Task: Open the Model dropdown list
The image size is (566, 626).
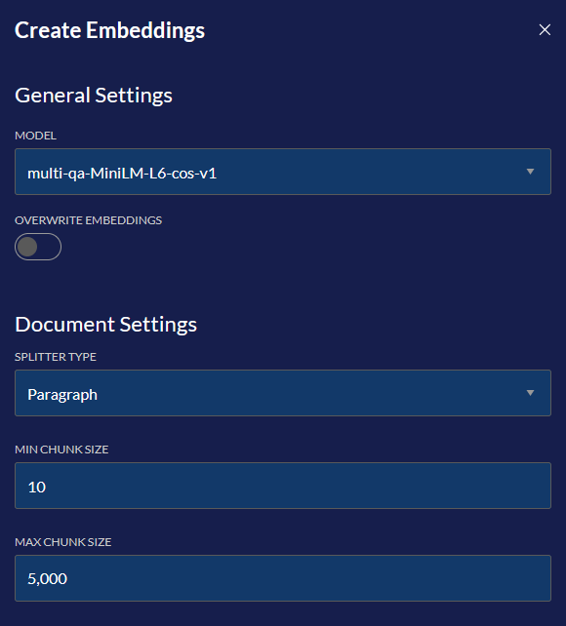Action: pyautogui.click(x=283, y=172)
